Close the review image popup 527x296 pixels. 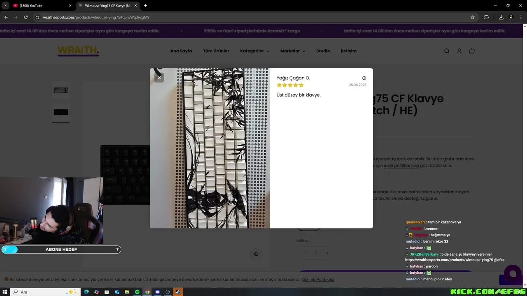[159, 77]
